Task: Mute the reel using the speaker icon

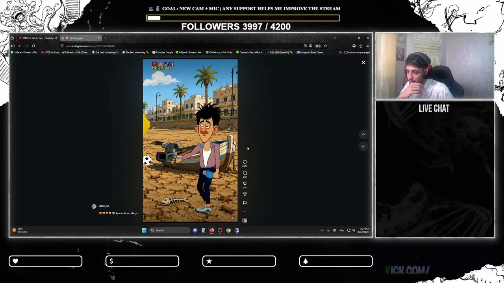Action: point(232,218)
